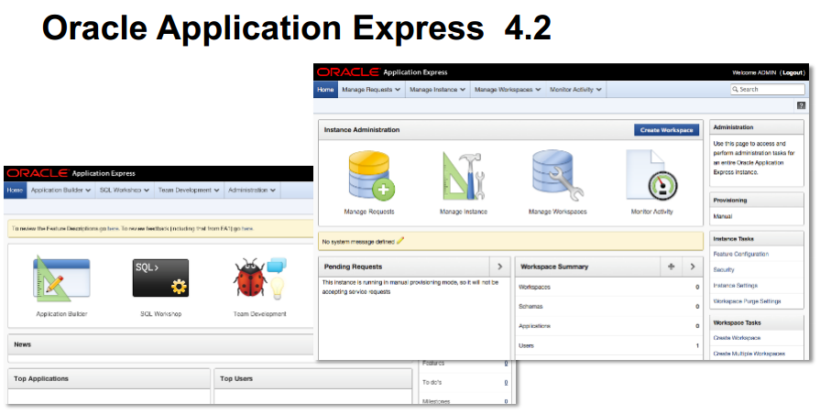
Task: Click the Top Applications header
Action: [x=41, y=378]
